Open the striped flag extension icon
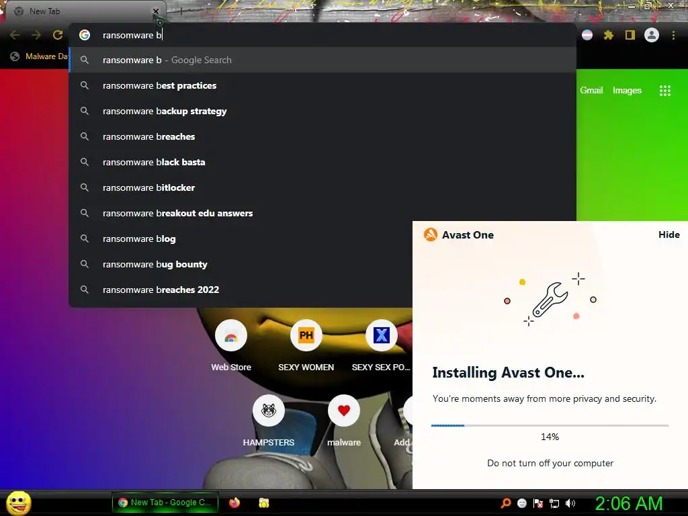The image size is (688, 516). (587, 35)
